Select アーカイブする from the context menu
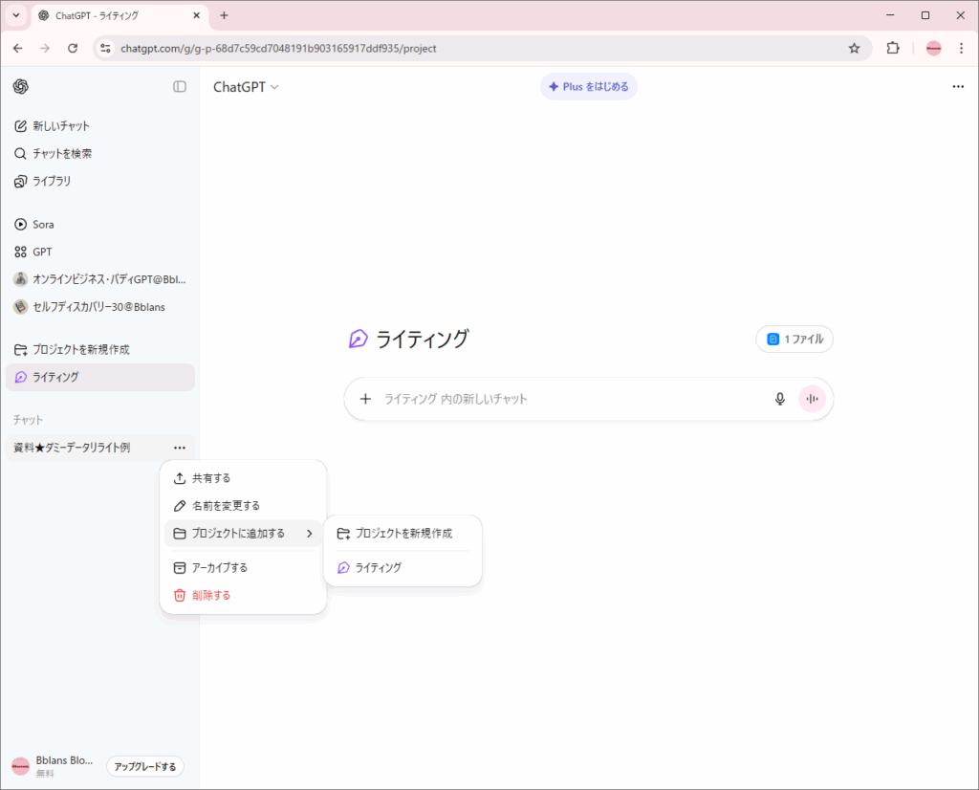979x790 pixels. (219, 567)
